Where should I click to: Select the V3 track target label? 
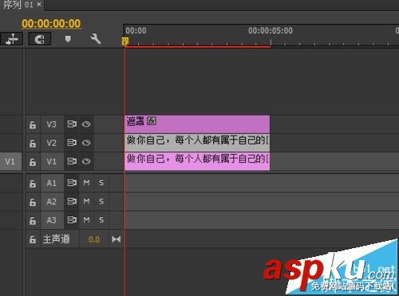click(x=52, y=124)
